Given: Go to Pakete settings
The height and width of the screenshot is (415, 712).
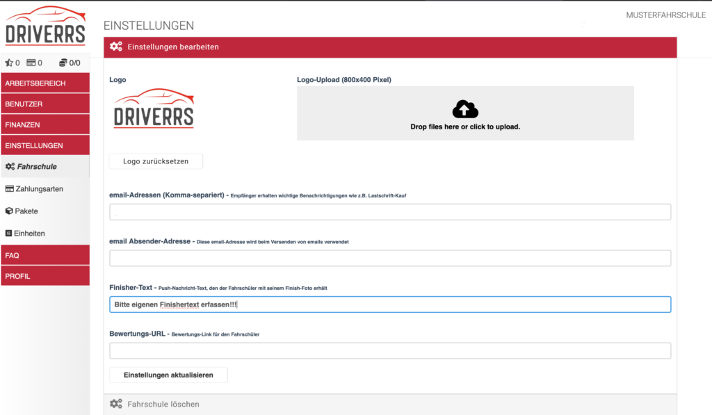Looking at the screenshot, I should tap(45, 211).
